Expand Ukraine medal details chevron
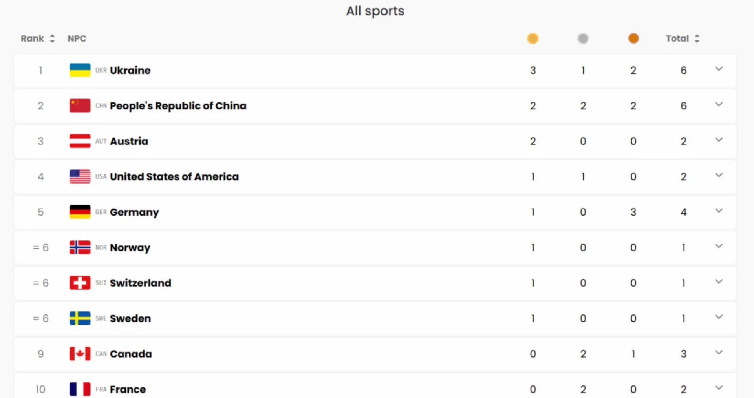Viewport: 754px width, 398px height. (719, 69)
